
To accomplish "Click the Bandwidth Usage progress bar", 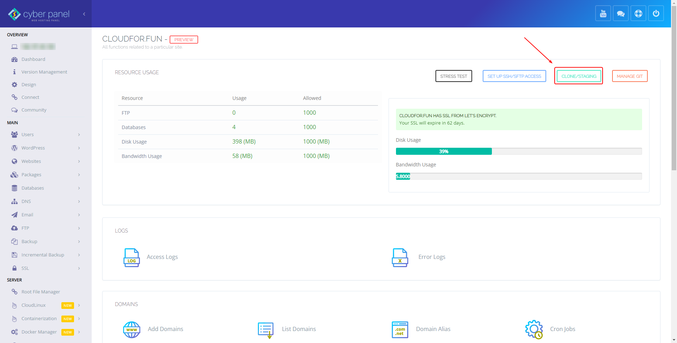I will coord(519,176).
